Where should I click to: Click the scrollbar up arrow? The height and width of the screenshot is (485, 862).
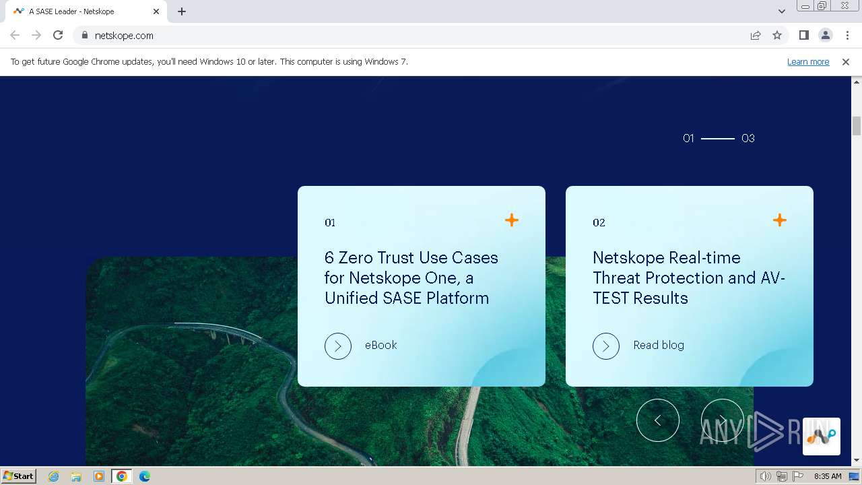(857, 82)
